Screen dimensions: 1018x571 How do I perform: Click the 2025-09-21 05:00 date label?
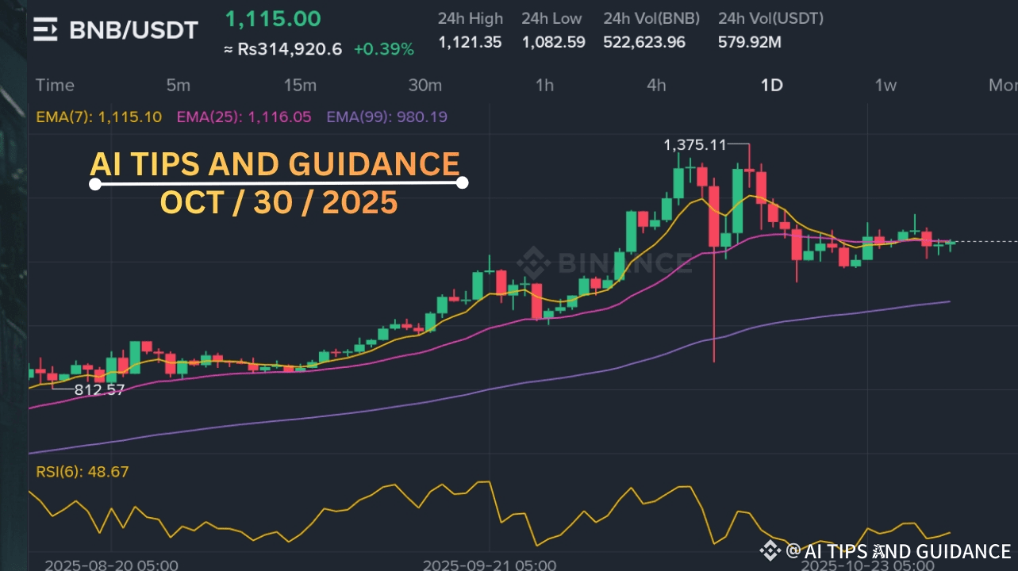[490, 565]
